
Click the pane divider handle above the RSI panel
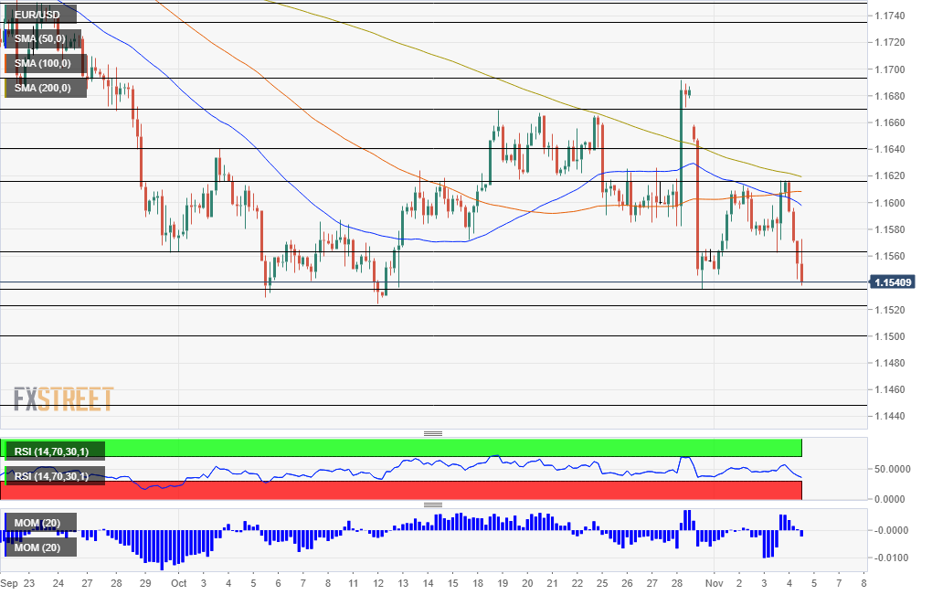tap(433, 434)
